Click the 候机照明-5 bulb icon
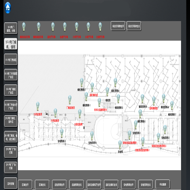Screen dimensions: 190x190 [140, 113]
